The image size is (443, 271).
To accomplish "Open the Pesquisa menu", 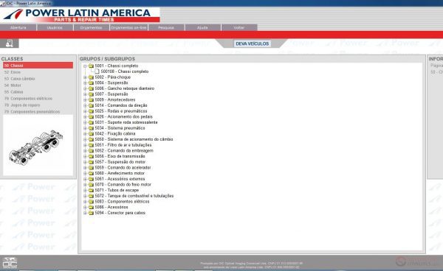I will pos(166,27).
